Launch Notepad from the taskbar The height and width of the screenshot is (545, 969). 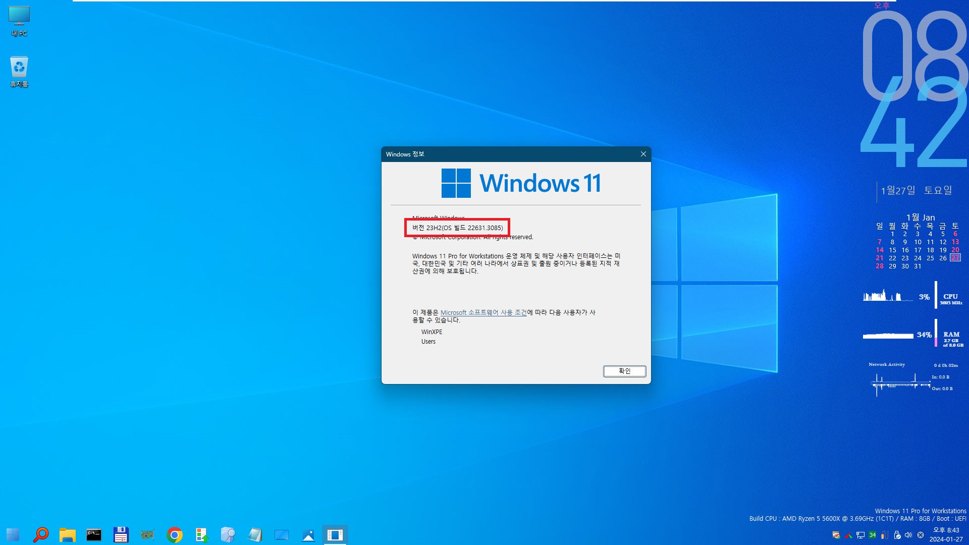[255, 534]
